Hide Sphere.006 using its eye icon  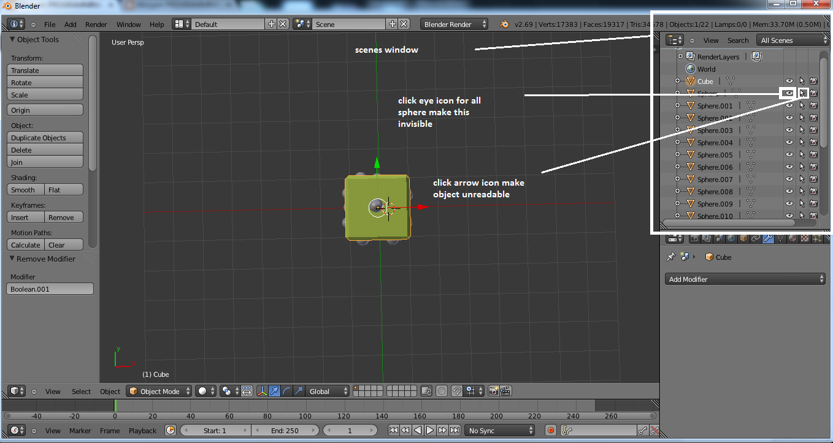(x=789, y=167)
